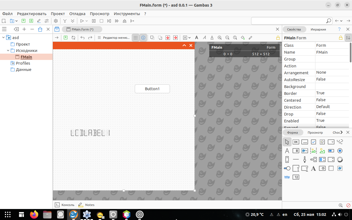Image resolution: width=352 pixels, height=220 pixels.
Task: Open the Редактор меню button
Action: tap(114, 38)
